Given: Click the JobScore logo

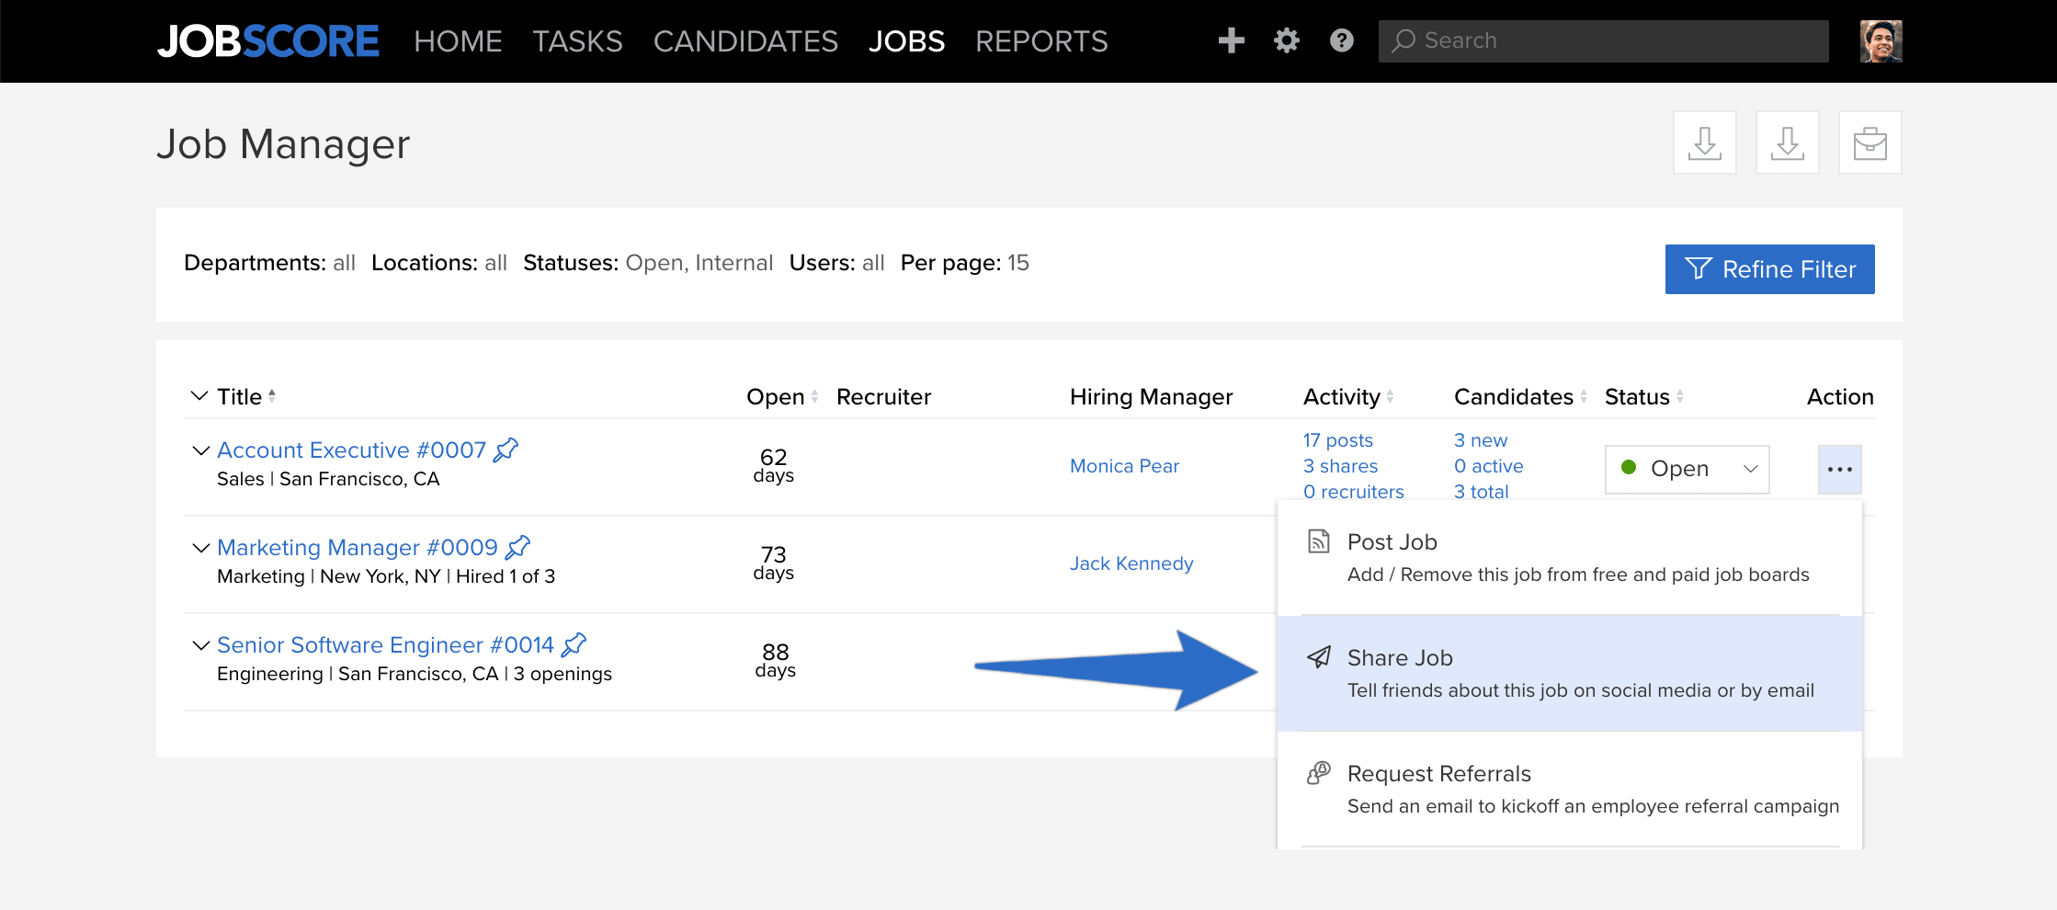Looking at the screenshot, I should 267,41.
